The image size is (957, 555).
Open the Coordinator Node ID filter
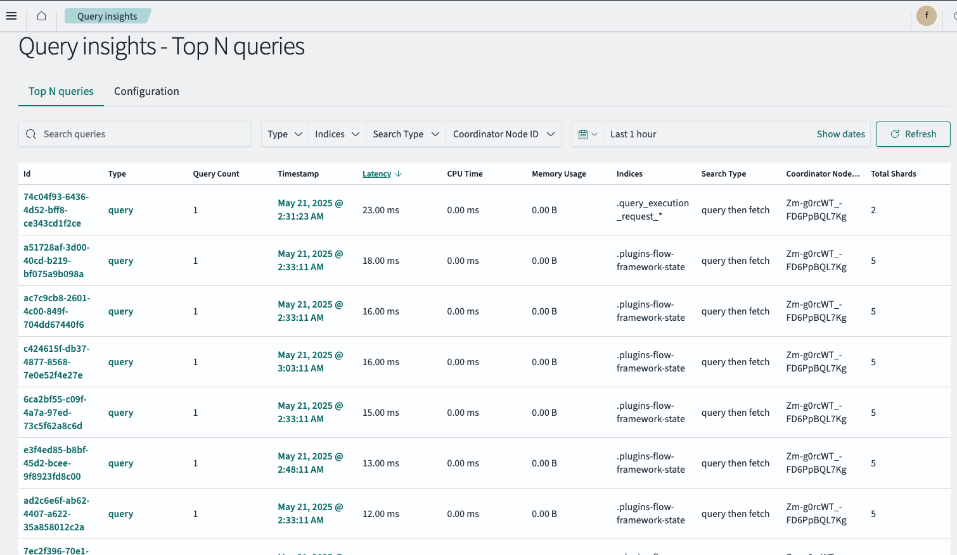pyautogui.click(x=503, y=134)
